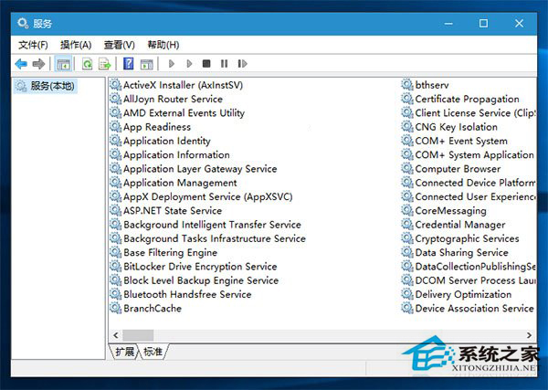Click the second play arrow toolbar icon
This screenshot has width=548, height=390.
coord(189,64)
